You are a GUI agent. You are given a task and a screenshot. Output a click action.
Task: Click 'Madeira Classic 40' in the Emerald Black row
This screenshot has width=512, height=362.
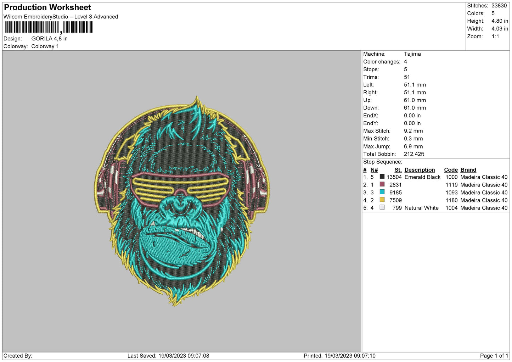click(x=484, y=177)
